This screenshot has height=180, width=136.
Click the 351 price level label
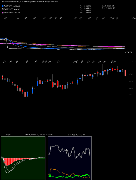tap(131, 94)
